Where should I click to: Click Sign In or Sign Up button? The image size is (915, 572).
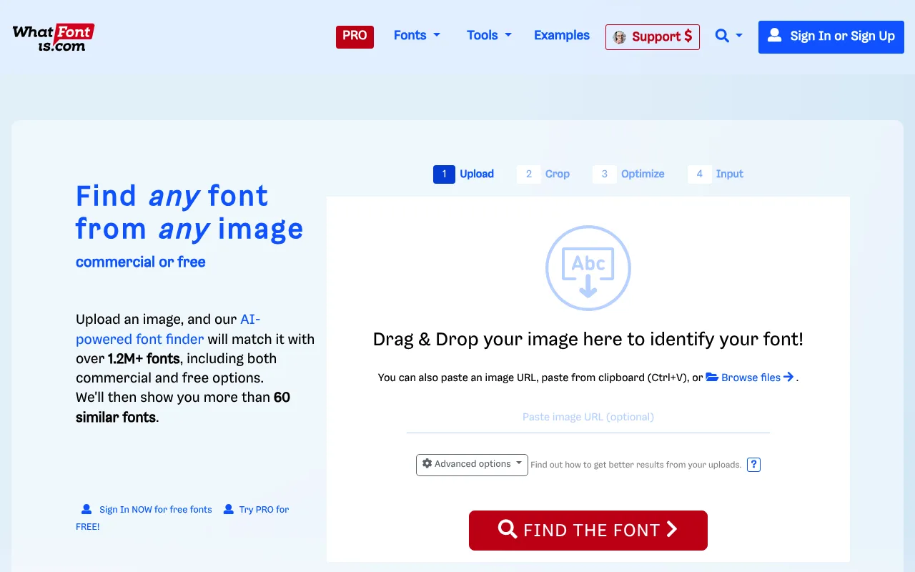(831, 36)
